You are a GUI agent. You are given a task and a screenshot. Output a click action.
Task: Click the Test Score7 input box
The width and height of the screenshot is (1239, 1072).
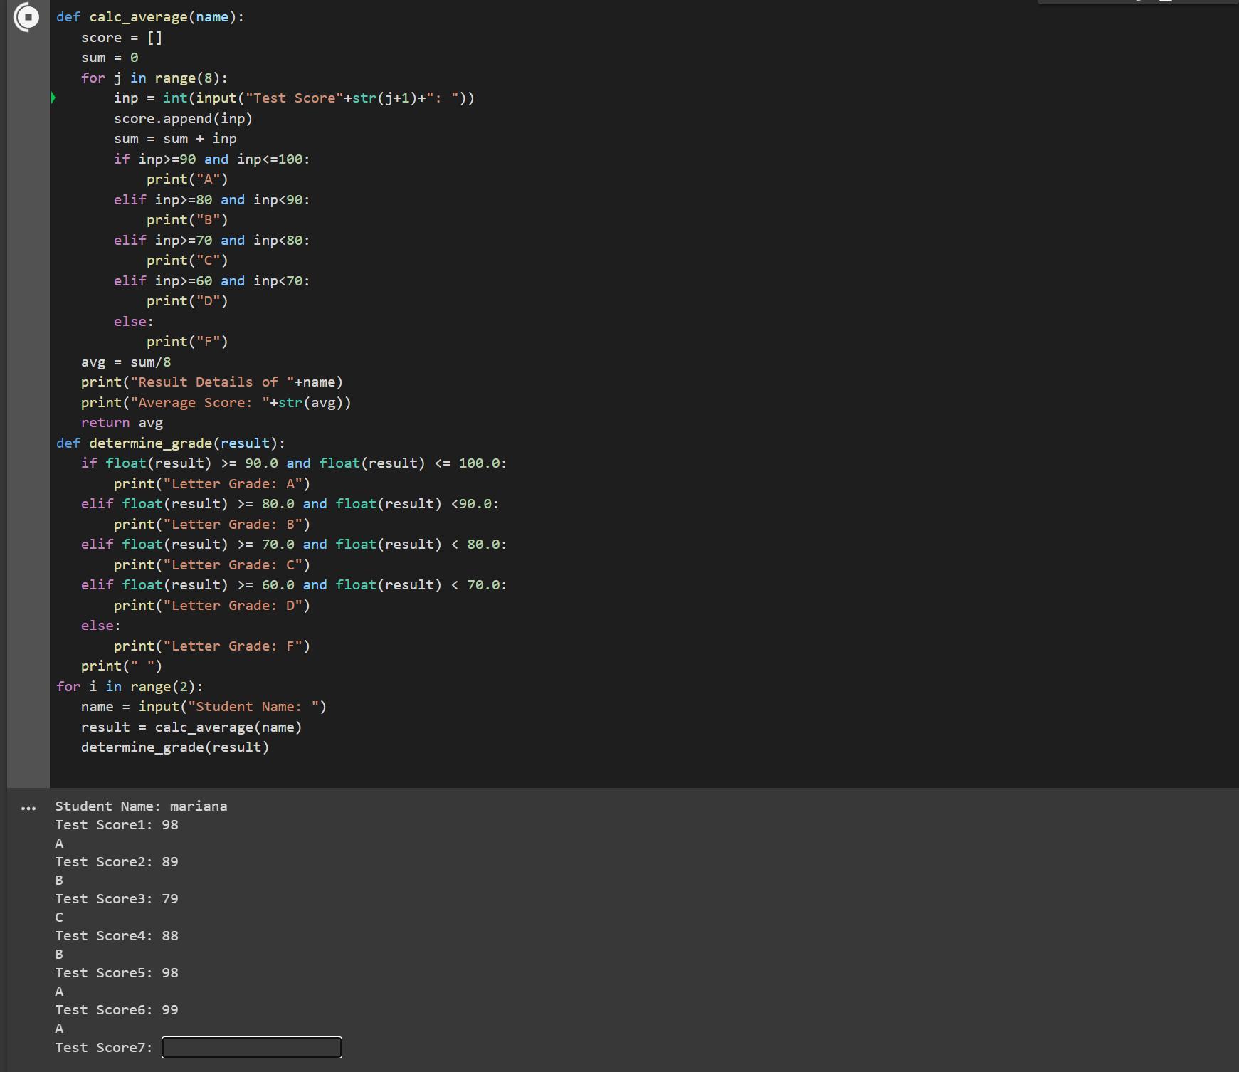click(251, 1047)
